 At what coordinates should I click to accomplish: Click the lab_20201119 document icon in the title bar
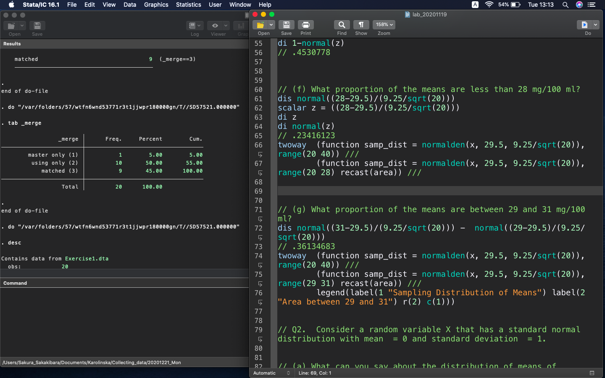pos(407,14)
